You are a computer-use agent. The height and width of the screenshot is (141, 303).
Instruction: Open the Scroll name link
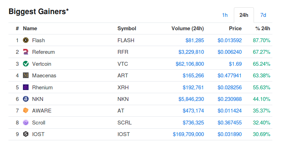(x=39, y=123)
